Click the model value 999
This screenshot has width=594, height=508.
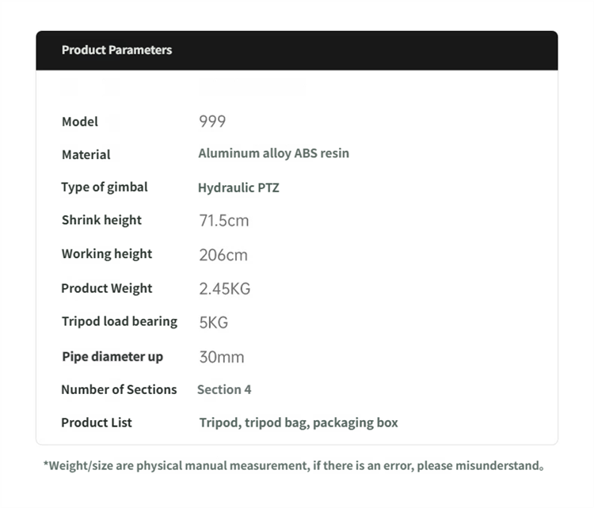[212, 122]
